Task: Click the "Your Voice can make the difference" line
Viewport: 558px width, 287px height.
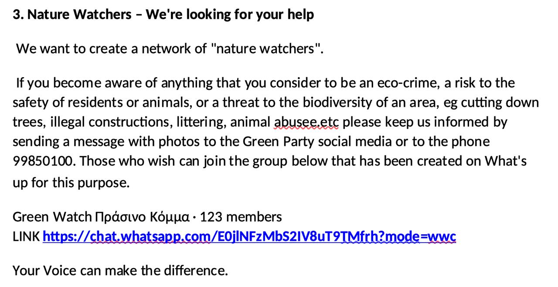Action: [x=120, y=270]
